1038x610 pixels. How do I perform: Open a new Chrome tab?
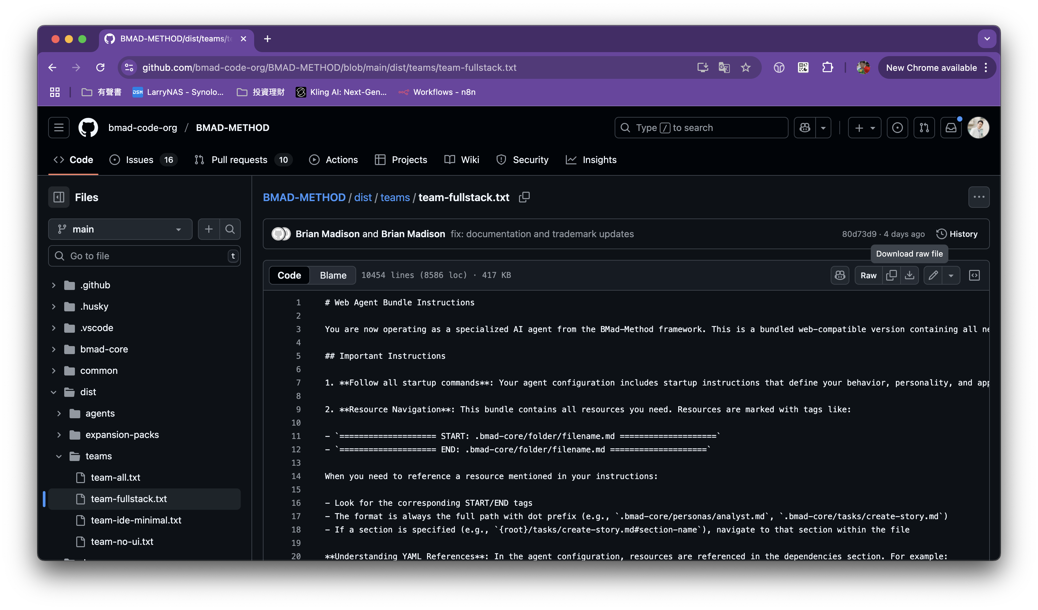[x=267, y=39]
